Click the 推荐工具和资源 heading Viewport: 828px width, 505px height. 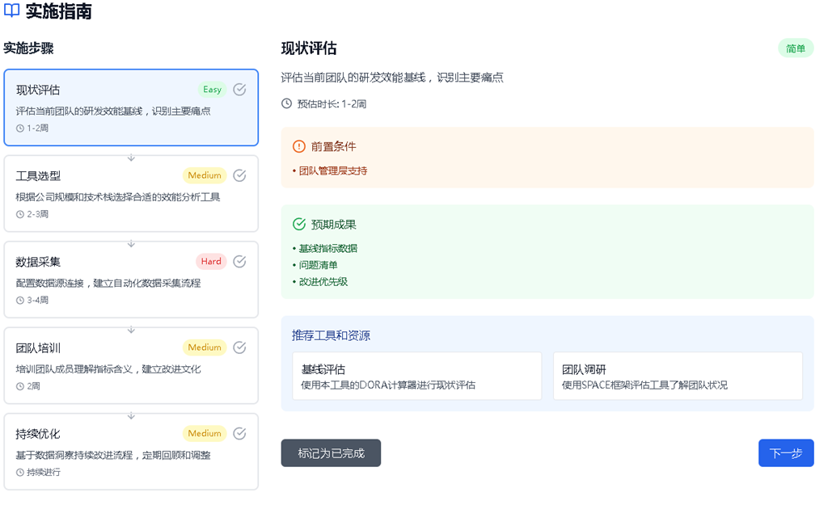coord(331,335)
